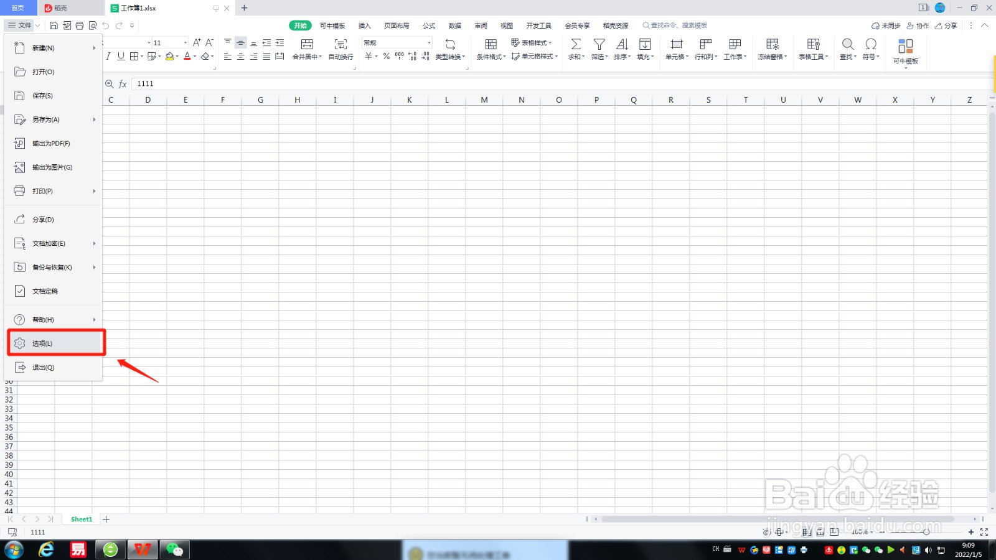Select 新建(N) from the file menu

tap(54, 48)
